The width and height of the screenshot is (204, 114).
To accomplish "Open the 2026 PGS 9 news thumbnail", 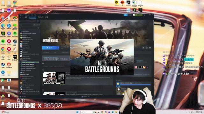I will pyautogui.click(x=54, y=78).
